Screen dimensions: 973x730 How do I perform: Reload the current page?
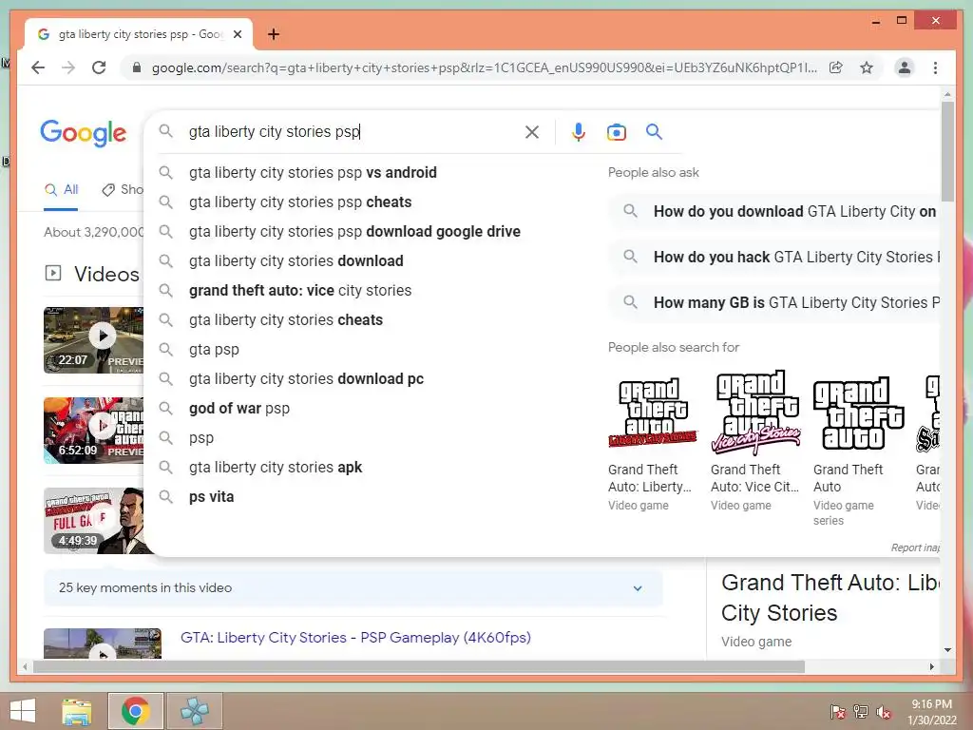pos(99,67)
